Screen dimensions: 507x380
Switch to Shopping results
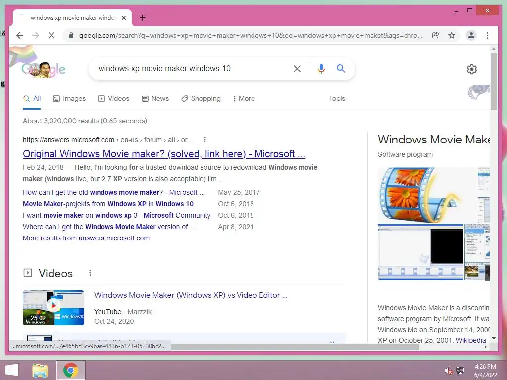tap(201, 99)
